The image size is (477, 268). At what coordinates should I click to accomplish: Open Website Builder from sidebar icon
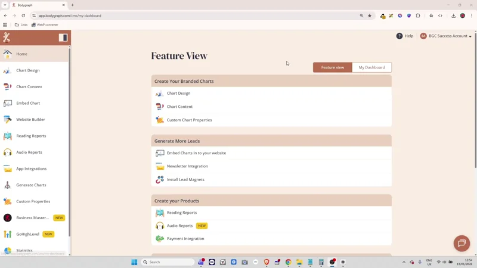tap(8, 120)
